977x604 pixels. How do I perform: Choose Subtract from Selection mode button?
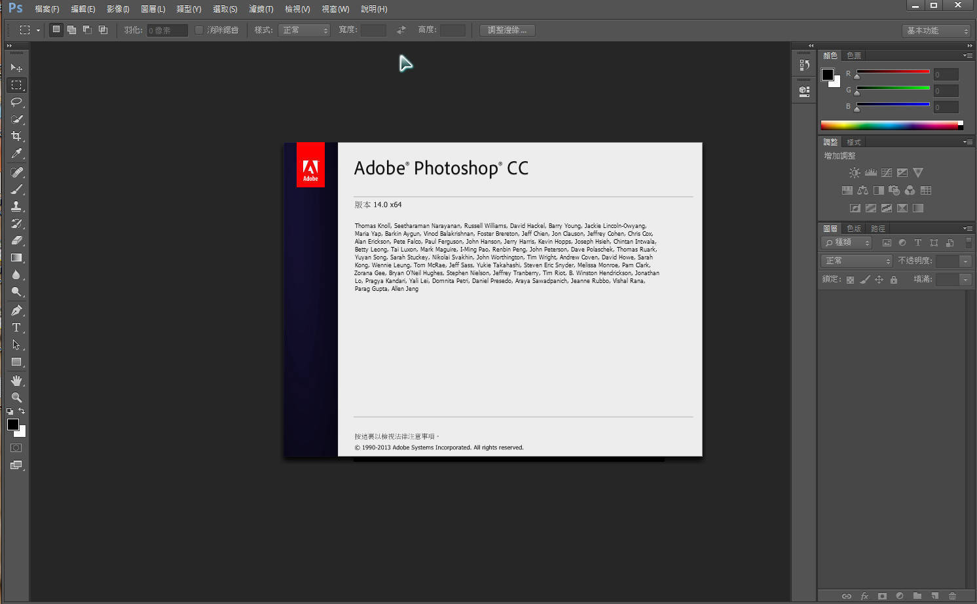(87, 30)
